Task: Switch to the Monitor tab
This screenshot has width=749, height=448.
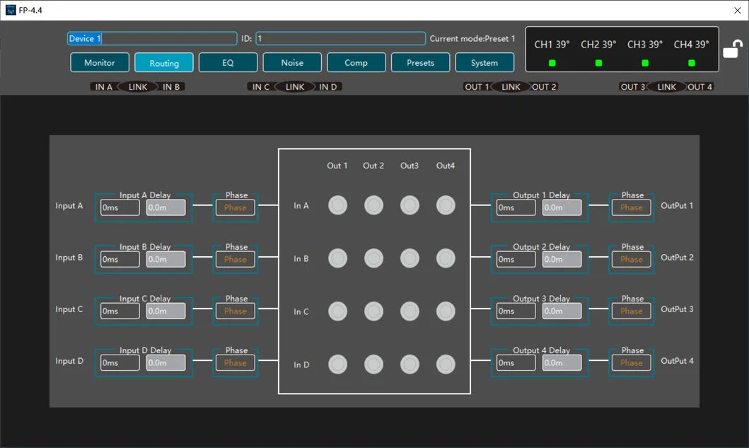Action: [x=99, y=62]
